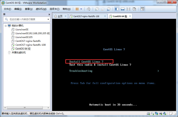Select CentOS7-nginx-fastdfs-108 in the library tree
This screenshot has height=117, width=178.
pyautogui.click(x=31, y=45)
